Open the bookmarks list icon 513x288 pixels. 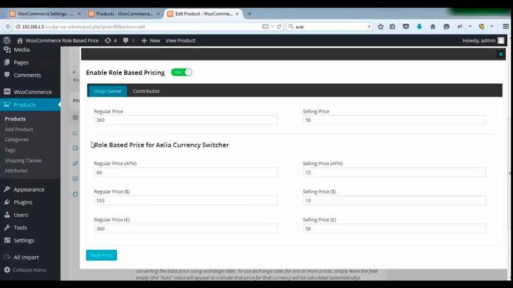pos(392,27)
